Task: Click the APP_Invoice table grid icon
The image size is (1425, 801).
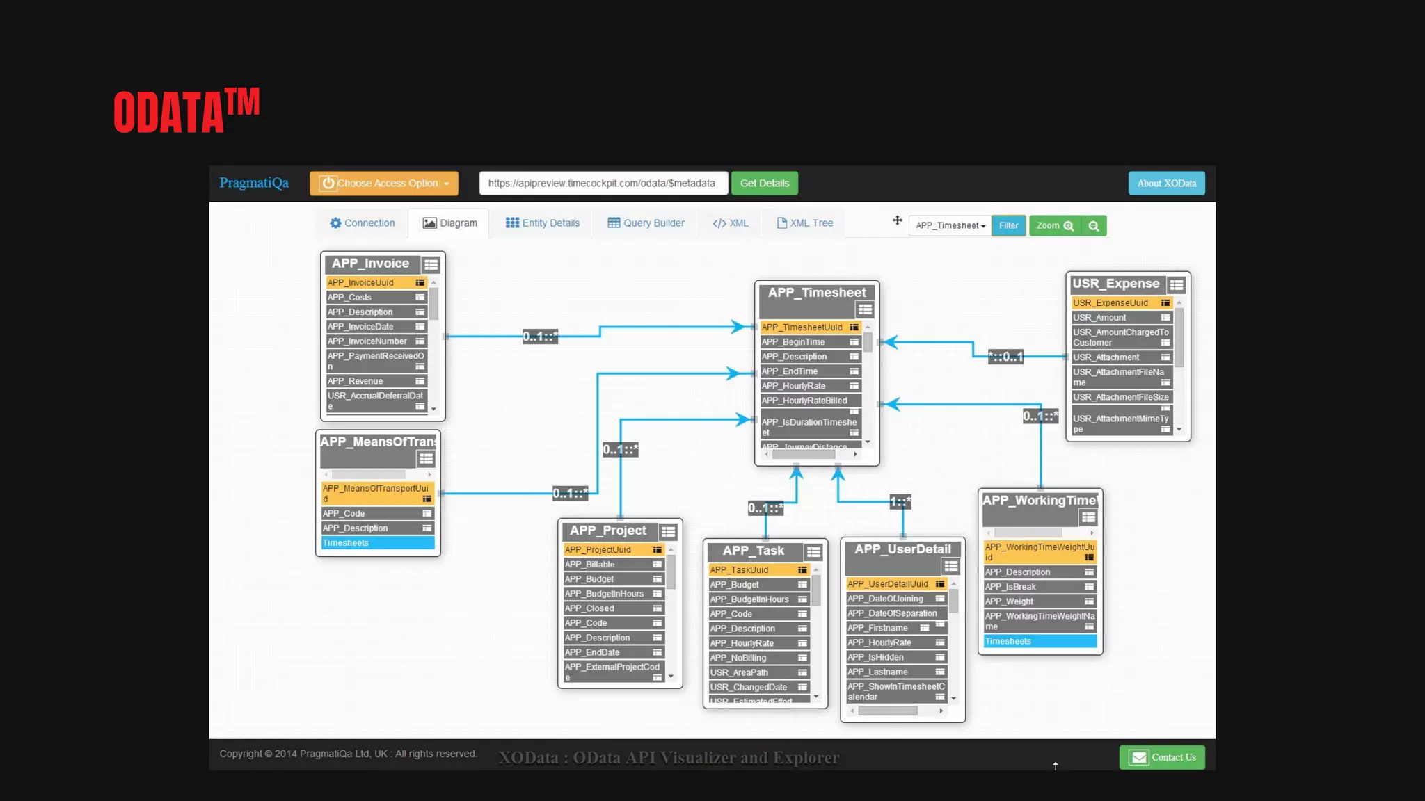Action: 431,265
